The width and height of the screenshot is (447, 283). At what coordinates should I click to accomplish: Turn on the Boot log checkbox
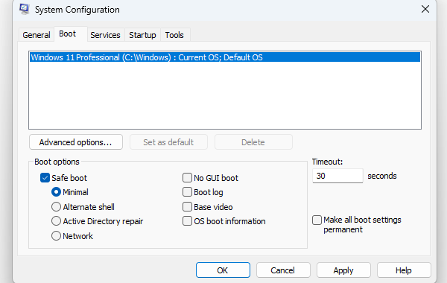[x=187, y=192]
